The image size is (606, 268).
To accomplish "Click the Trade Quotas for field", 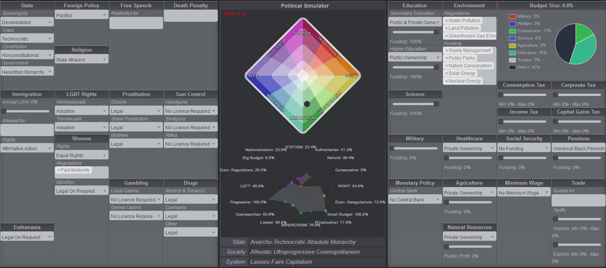I will tap(578, 200).
